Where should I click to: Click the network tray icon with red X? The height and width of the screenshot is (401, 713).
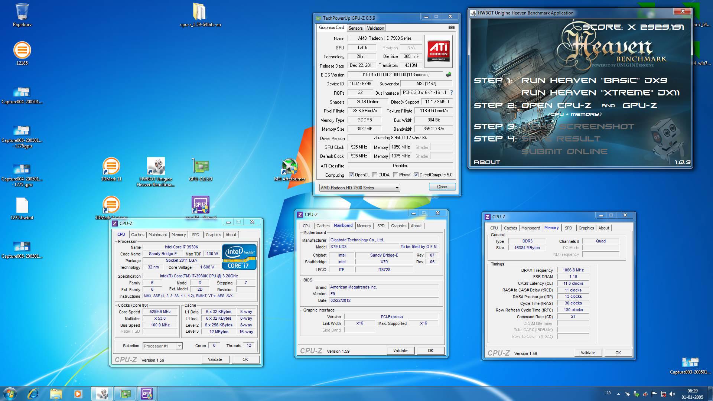click(x=663, y=394)
